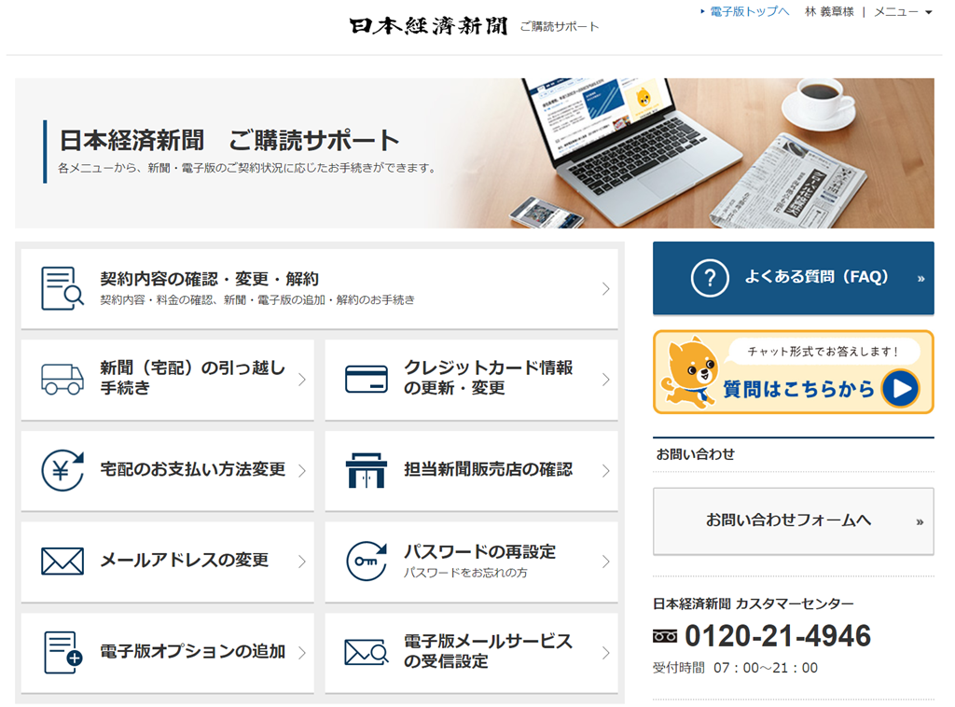Click the yen payment change icon
Screen dimensions: 955x707
(x=62, y=470)
